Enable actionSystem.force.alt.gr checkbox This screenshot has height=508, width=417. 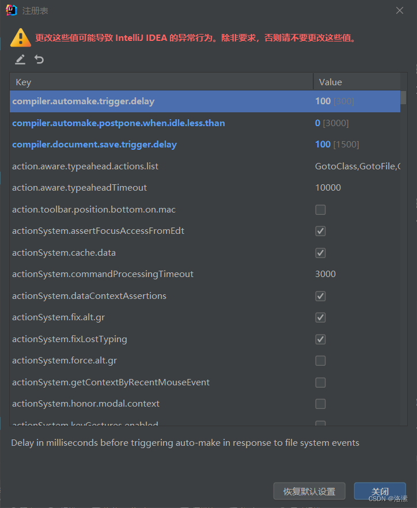tap(320, 361)
